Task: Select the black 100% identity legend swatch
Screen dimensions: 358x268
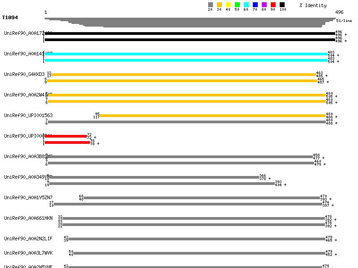Action: 282,5
